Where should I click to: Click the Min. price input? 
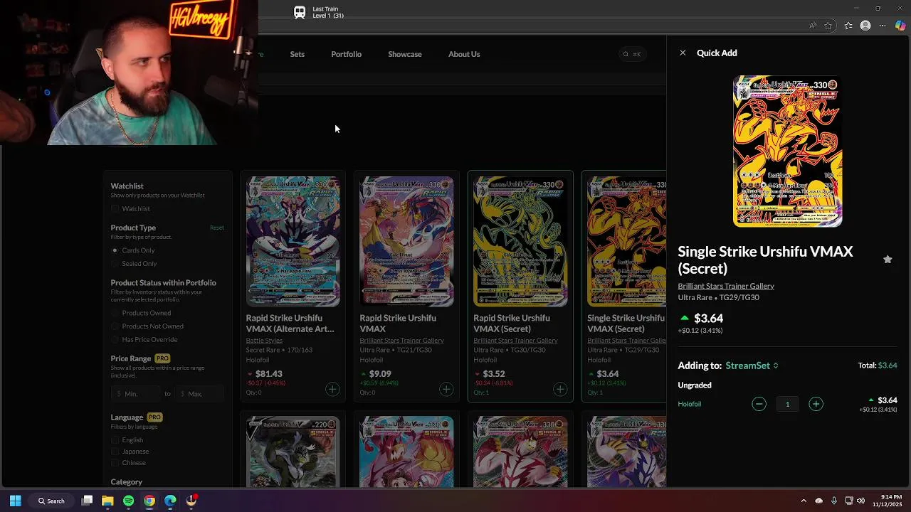[x=136, y=393]
